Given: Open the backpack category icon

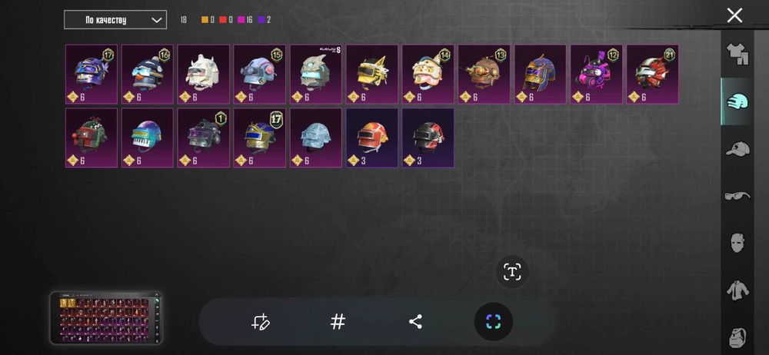Looking at the screenshot, I should pos(737,337).
